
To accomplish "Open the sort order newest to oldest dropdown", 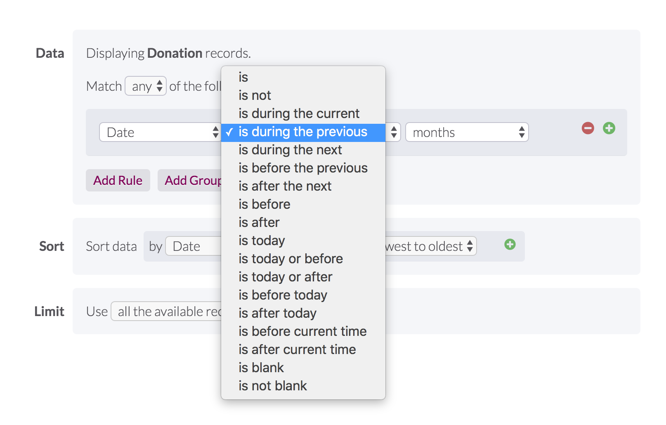I will (x=430, y=246).
